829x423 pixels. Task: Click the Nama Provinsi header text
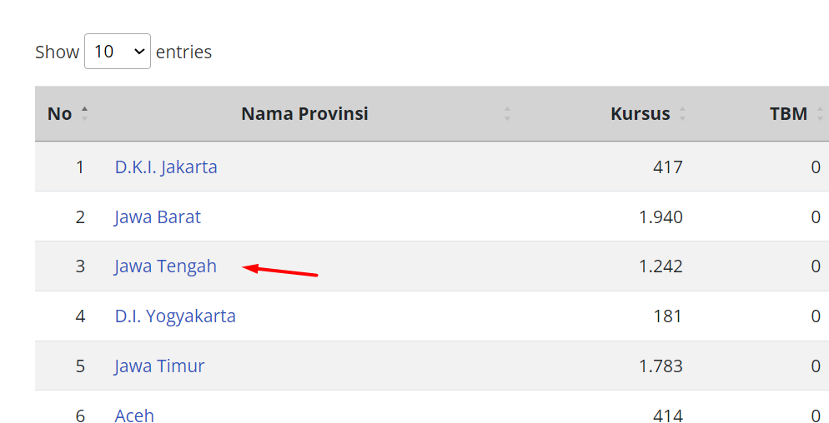tap(304, 114)
